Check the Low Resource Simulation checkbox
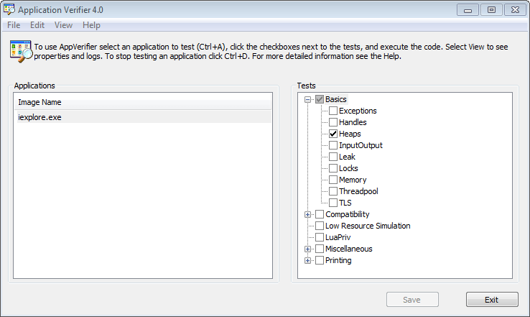530x317 pixels. click(x=320, y=226)
